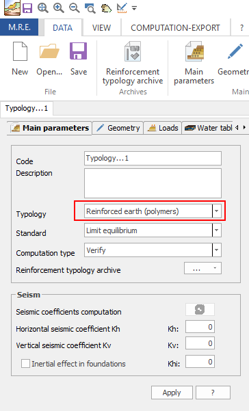Switch to the COMPUTATION-EXPORT ribbon tab
The width and height of the screenshot is (249, 411).
(175, 28)
